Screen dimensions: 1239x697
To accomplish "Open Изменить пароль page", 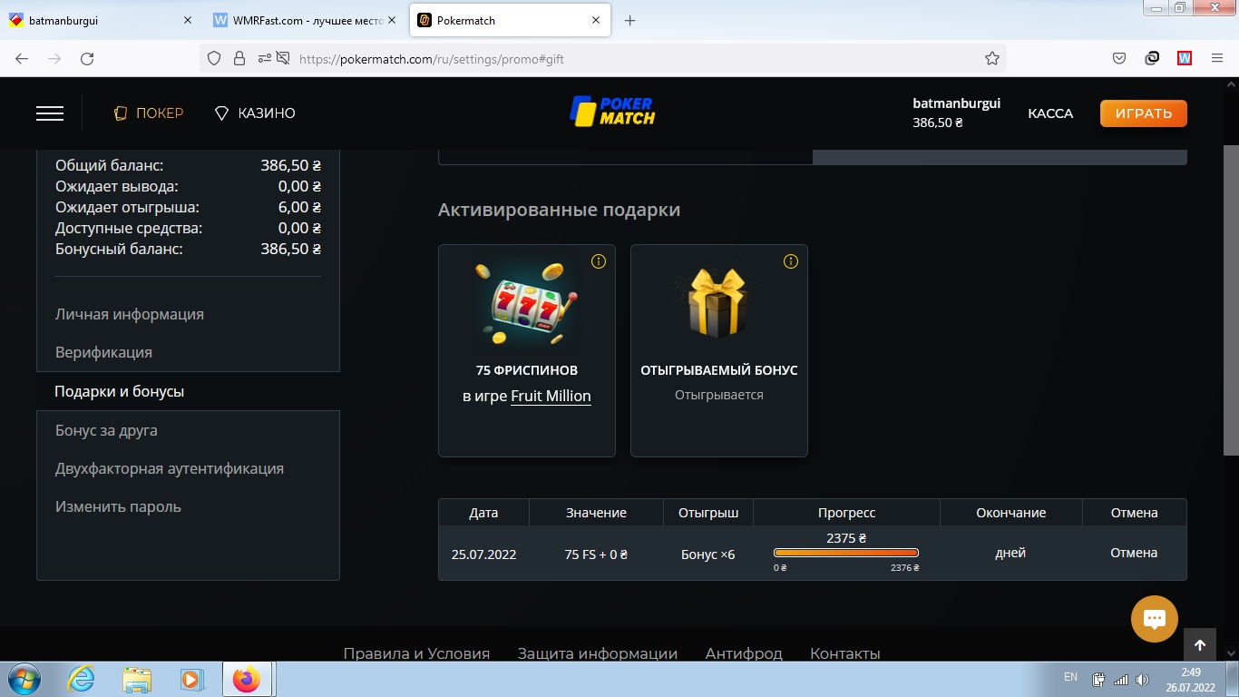I will pos(118,506).
